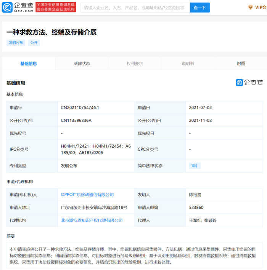The height and width of the screenshot is (270, 267).
Task: Open the 说明书 tab
Action: tap(188, 64)
